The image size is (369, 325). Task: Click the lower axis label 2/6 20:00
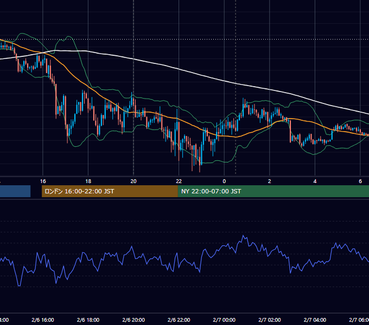click(x=133, y=320)
